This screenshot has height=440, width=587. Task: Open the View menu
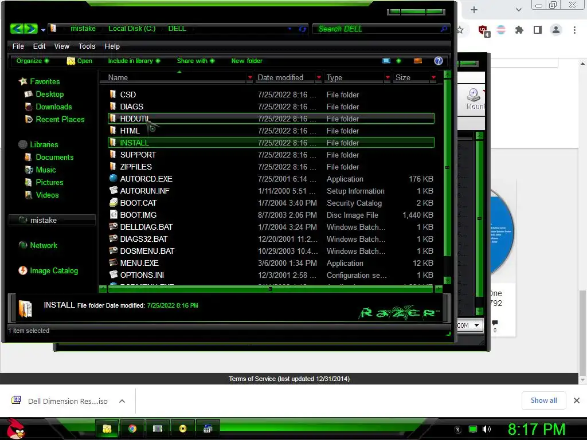[62, 46]
